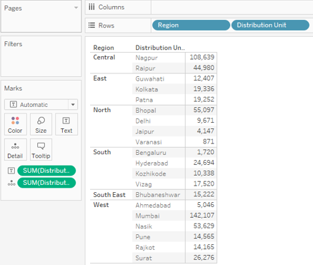Viewport: 313px width, 265px height.
Task: Select the Surat row label
Action: click(x=143, y=258)
